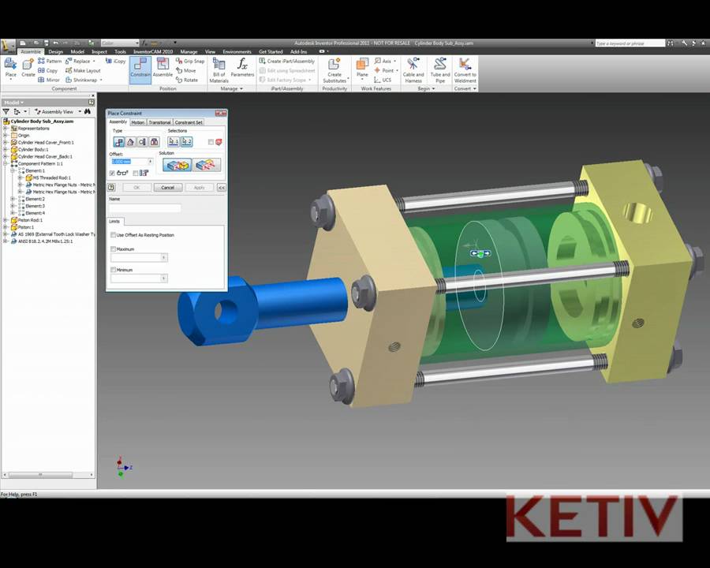Choose the Mate solution option

(x=177, y=165)
